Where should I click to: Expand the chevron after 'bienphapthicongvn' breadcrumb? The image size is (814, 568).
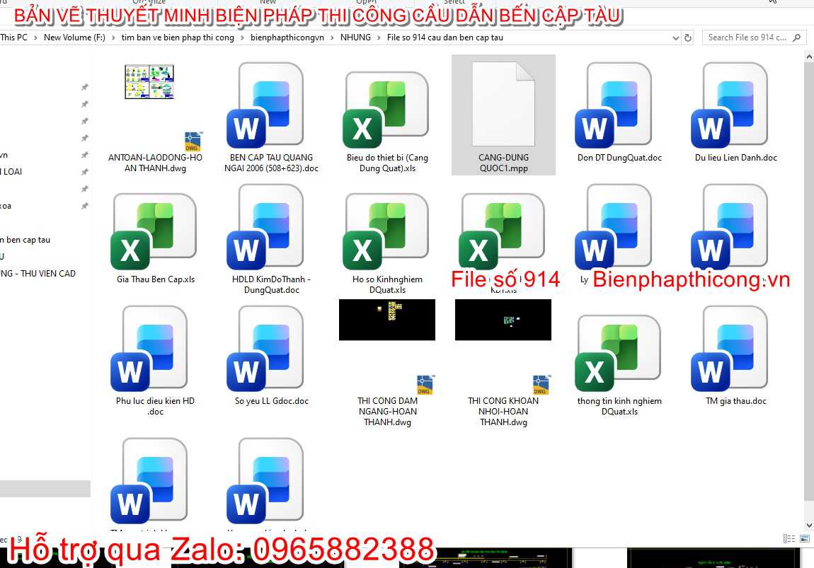pyautogui.click(x=332, y=38)
